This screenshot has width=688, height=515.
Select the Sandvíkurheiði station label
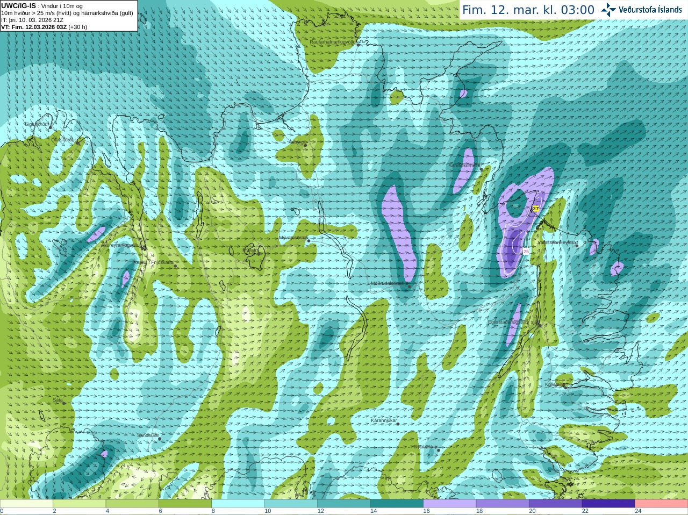coord(465,166)
